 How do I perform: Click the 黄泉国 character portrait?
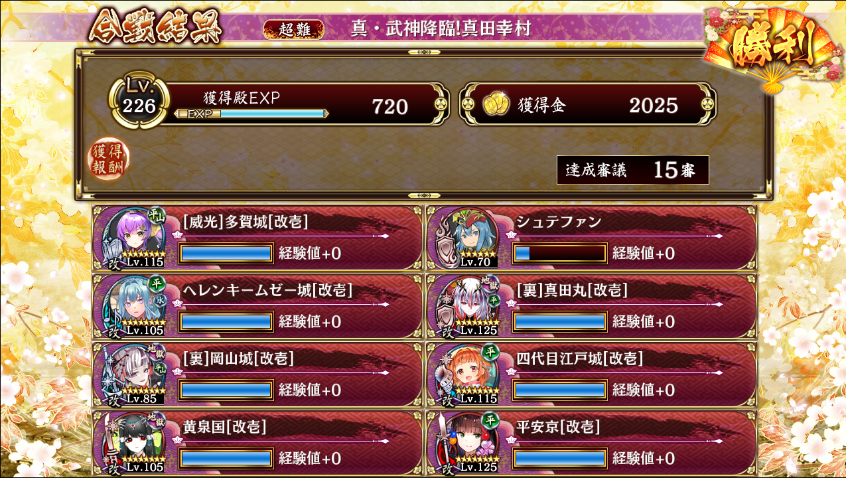(131, 443)
